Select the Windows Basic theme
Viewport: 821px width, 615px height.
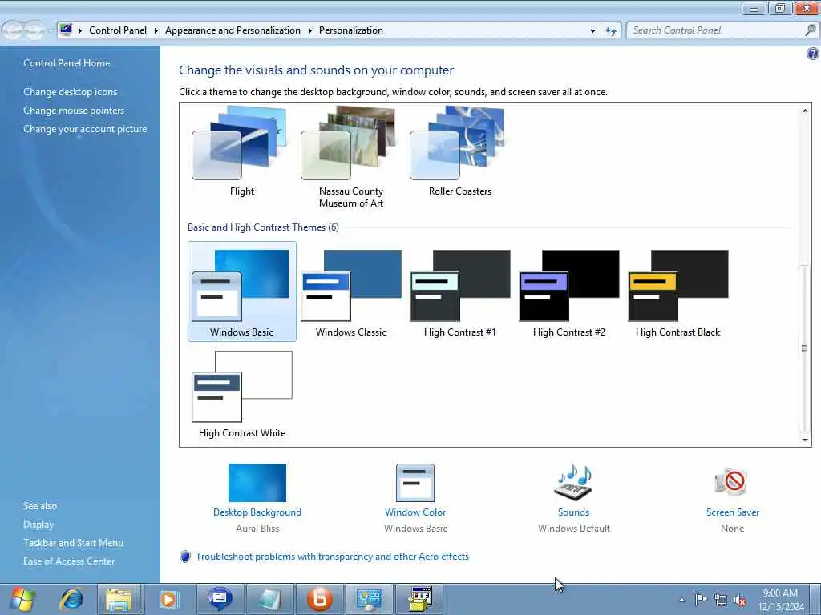pyautogui.click(x=242, y=291)
